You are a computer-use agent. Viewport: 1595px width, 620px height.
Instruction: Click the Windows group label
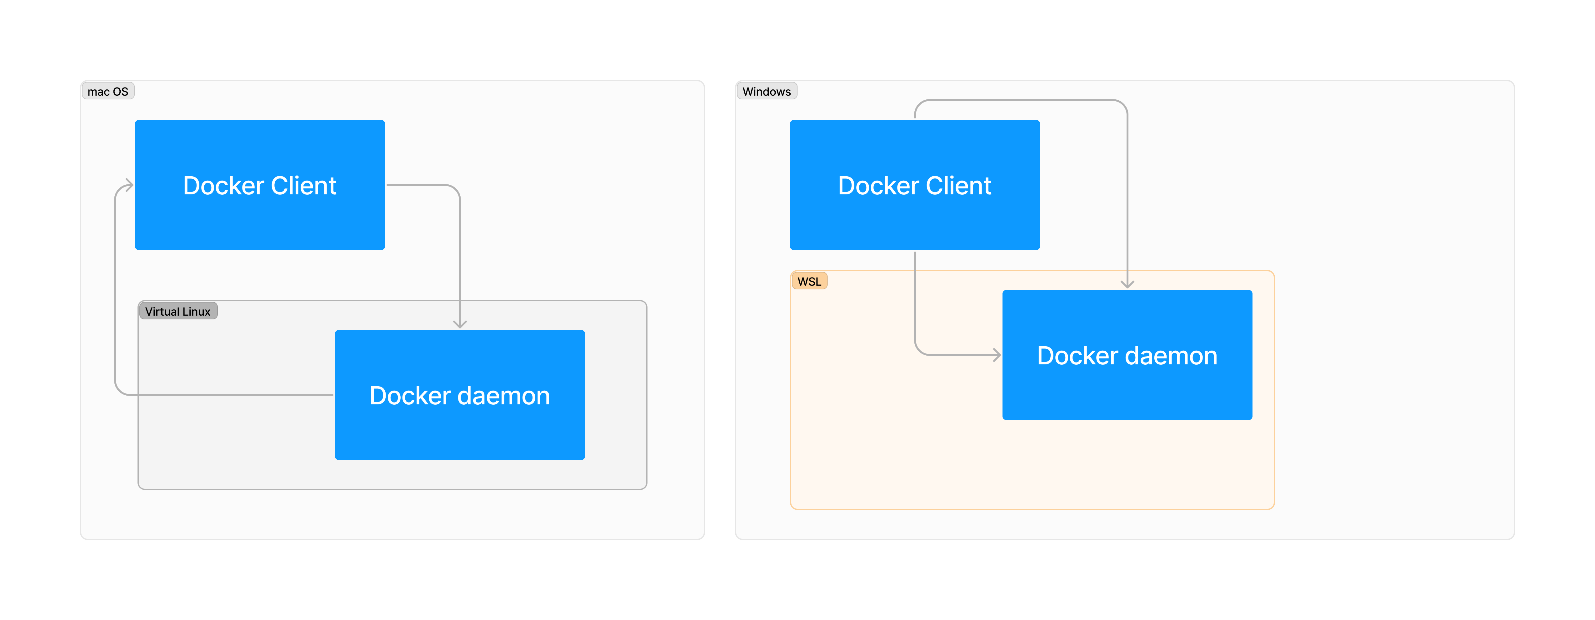[767, 91]
